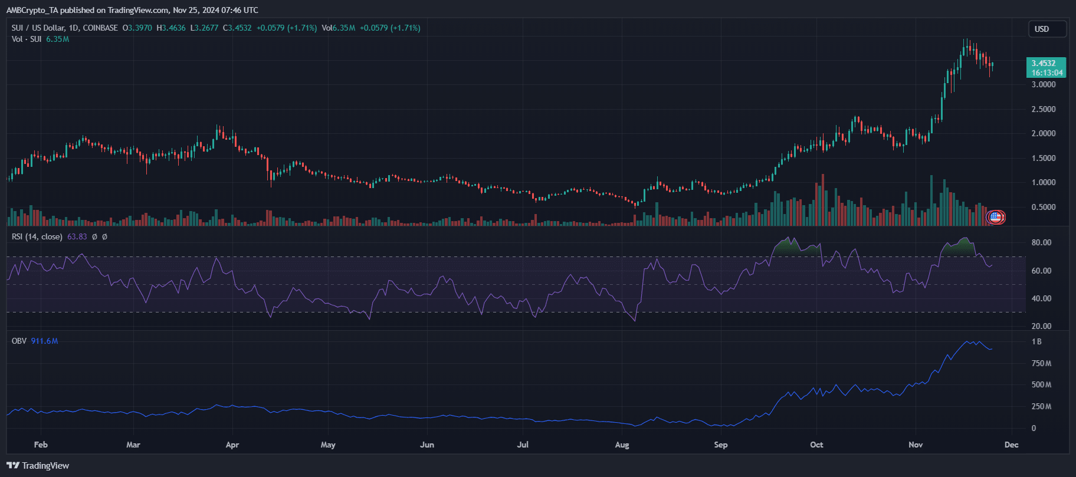Image resolution: width=1076 pixels, height=477 pixels.
Task: Click the 750 M OBV axis label
Action: pos(1041,363)
